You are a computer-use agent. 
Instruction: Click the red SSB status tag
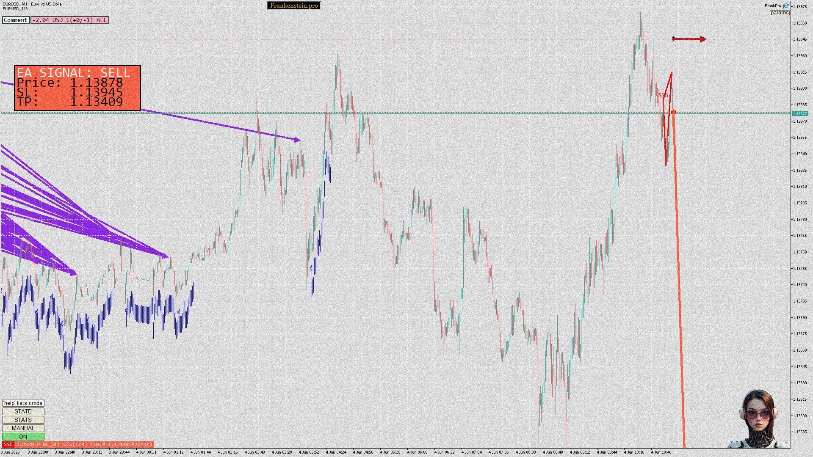8,444
